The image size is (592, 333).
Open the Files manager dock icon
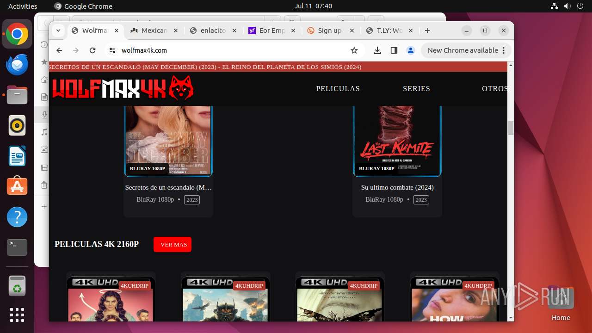coord(17,95)
